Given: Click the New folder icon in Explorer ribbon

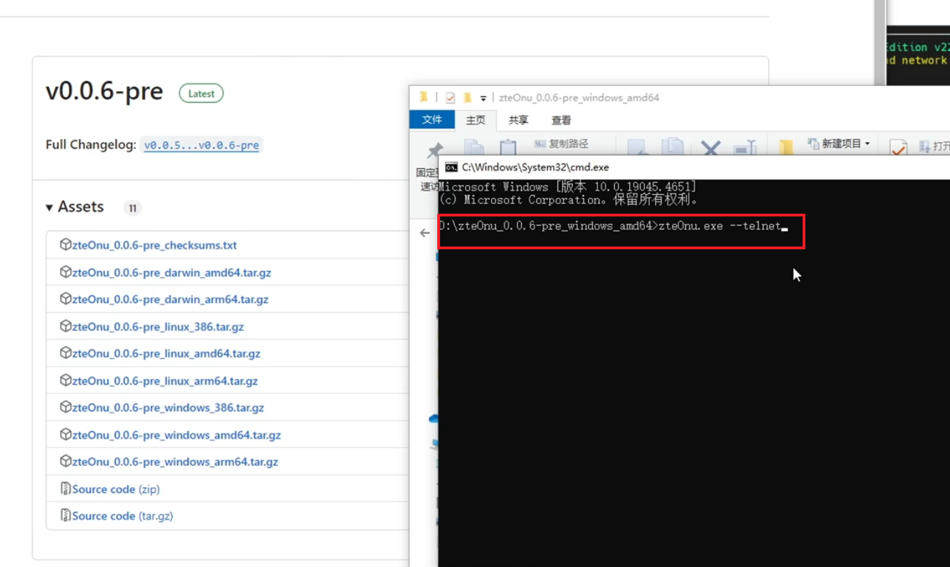Looking at the screenshot, I should [786, 147].
